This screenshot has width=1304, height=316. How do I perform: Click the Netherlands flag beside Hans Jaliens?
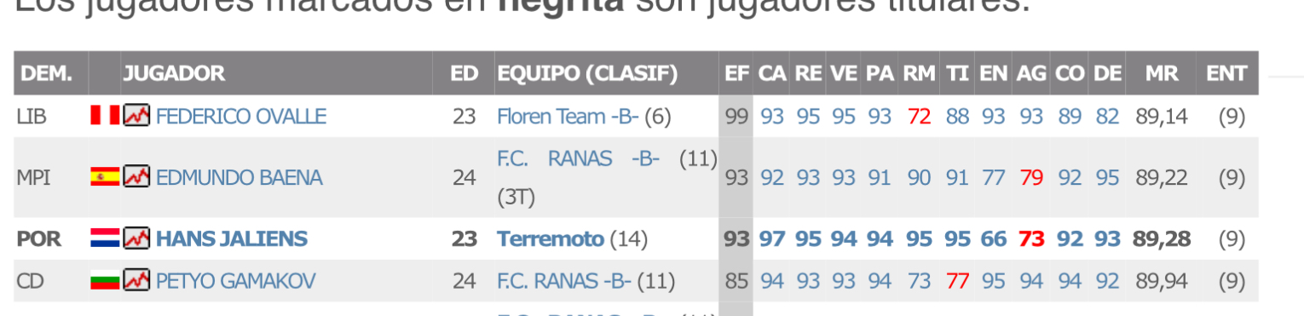coord(106,238)
